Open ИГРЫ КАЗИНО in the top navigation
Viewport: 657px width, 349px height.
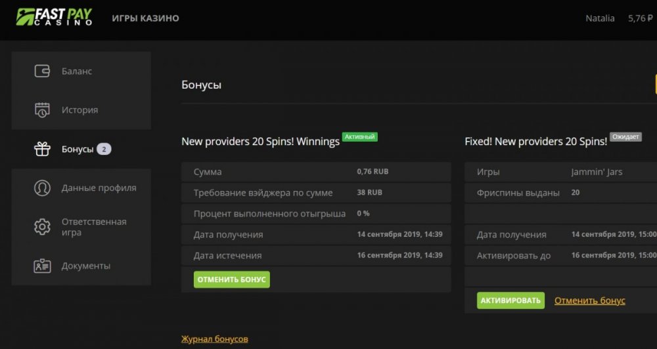pyautogui.click(x=145, y=18)
